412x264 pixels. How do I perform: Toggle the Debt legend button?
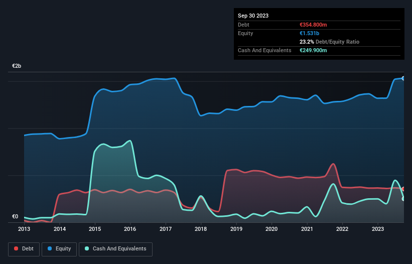point(24,249)
